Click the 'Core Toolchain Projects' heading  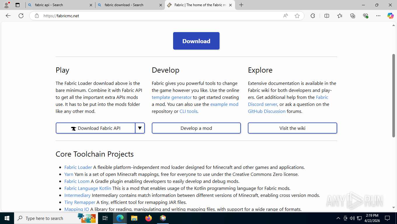(x=95, y=154)
